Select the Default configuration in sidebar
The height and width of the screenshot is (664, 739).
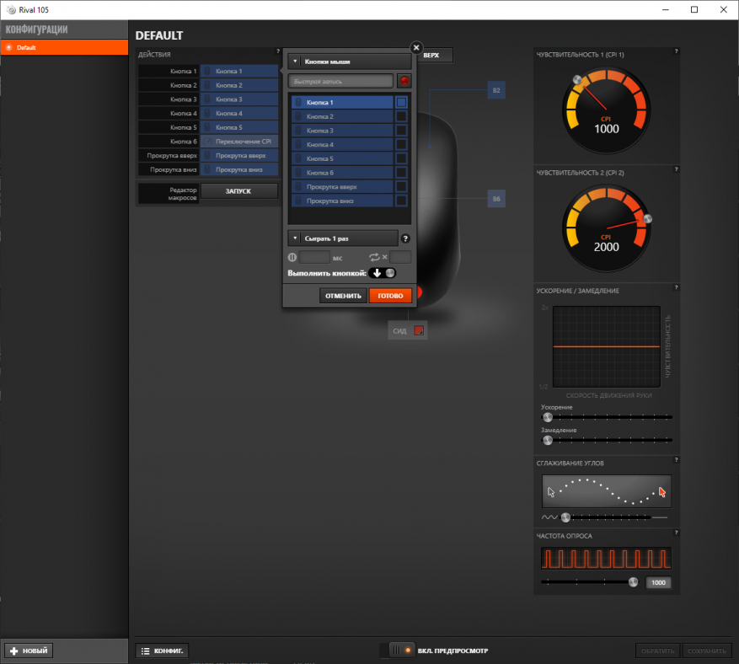[x=64, y=47]
